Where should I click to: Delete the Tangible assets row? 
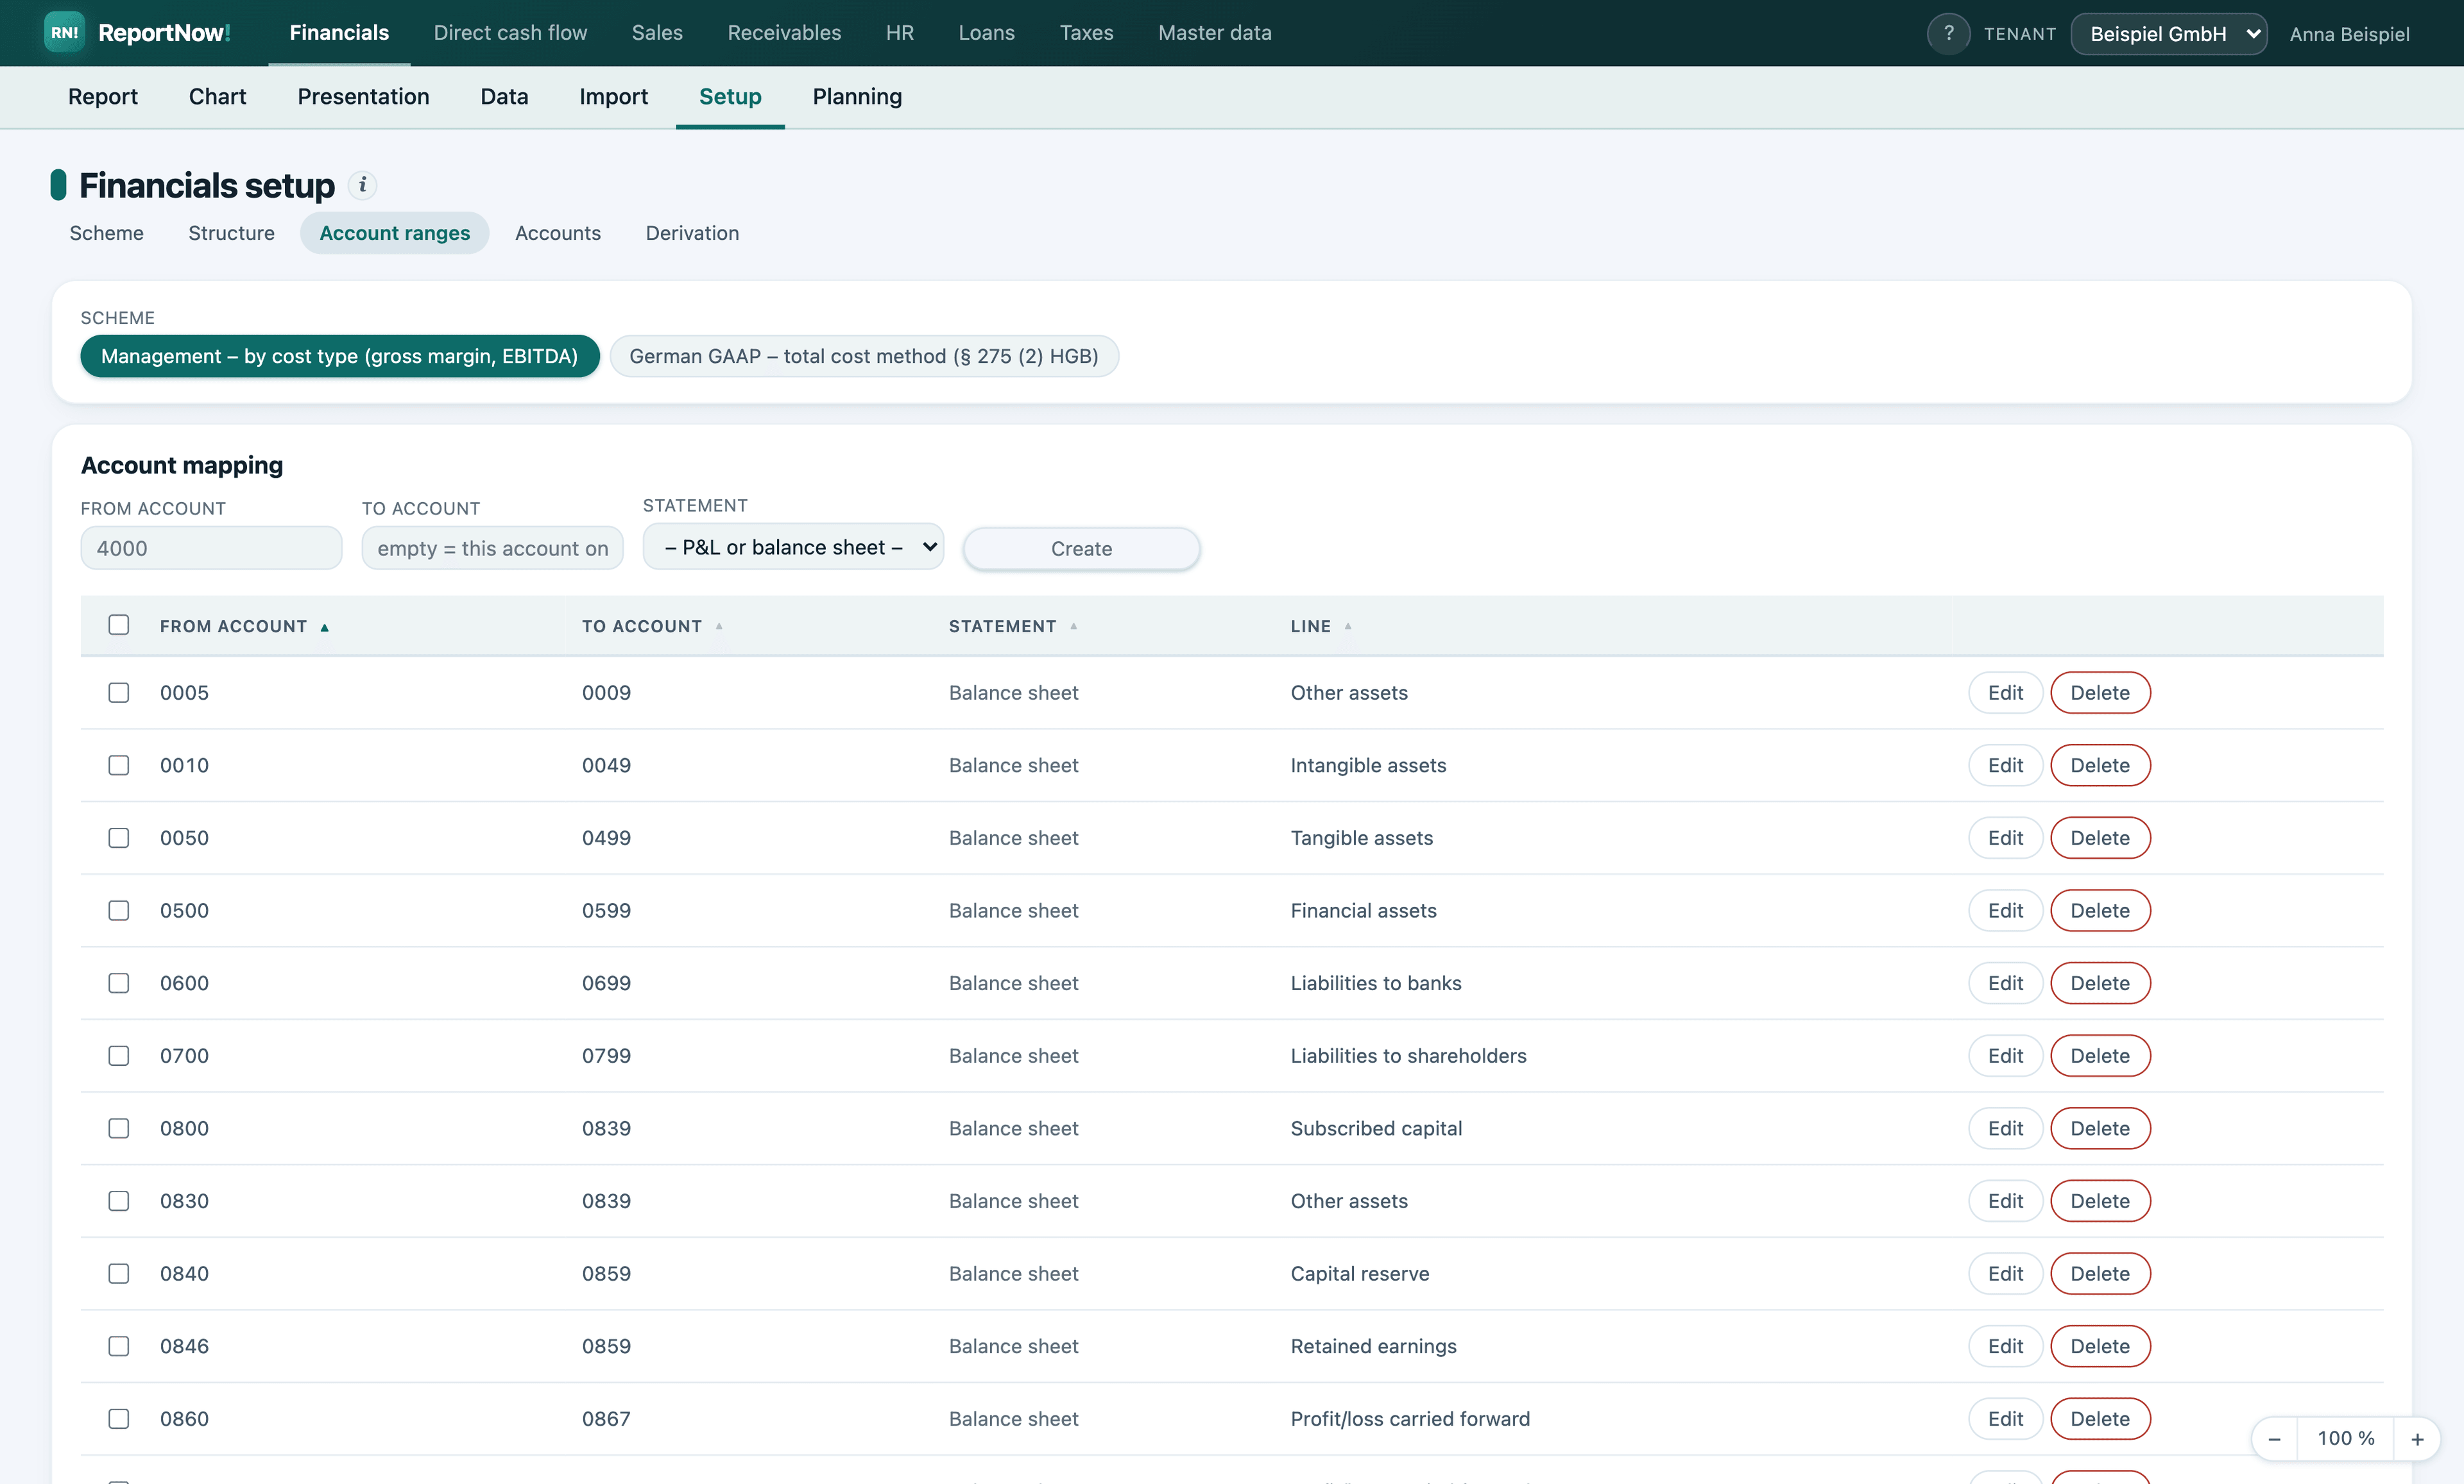[x=2100, y=838]
